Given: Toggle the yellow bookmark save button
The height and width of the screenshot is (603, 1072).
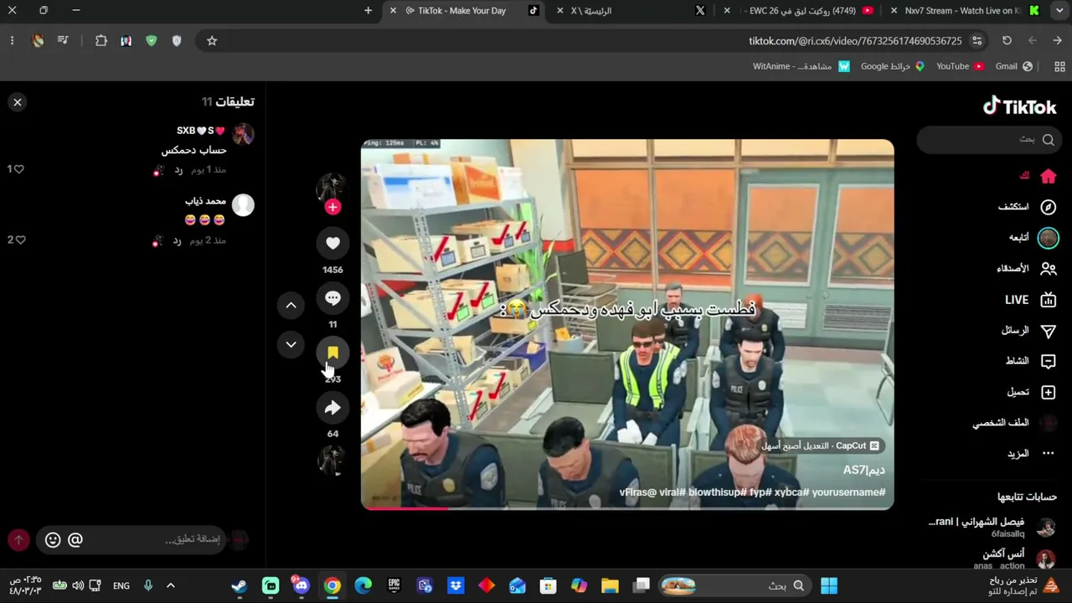Looking at the screenshot, I should pos(332,353).
